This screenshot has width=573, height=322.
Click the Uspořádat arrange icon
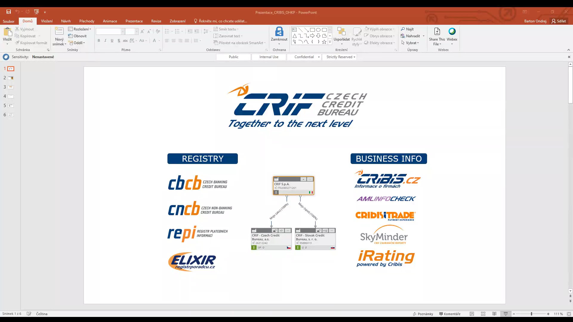tap(341, 32)
